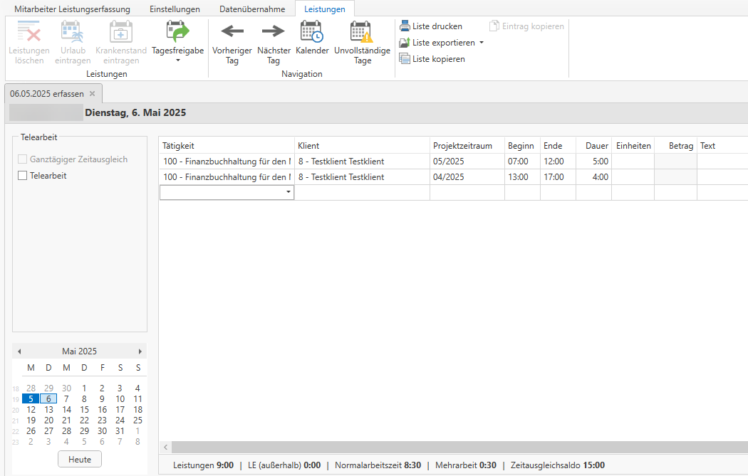The width and height of the screenshot is (748, 476).
Task: Switch to the Einstellungen tab
Action: (x=175, y=9)
